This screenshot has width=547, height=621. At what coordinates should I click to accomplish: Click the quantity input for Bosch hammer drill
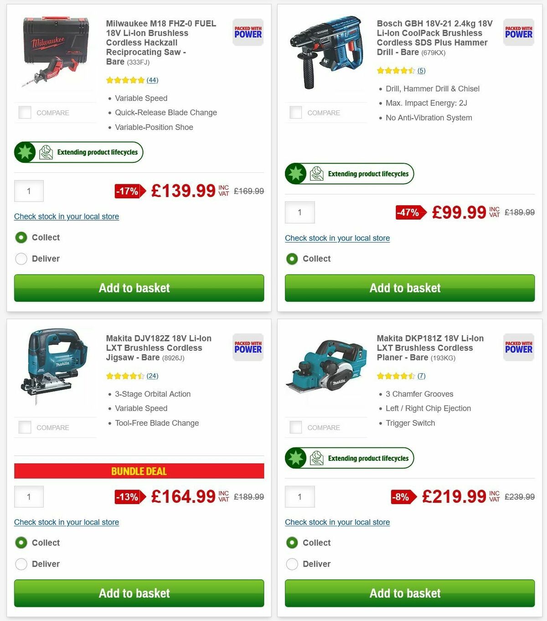click(299, 212)
